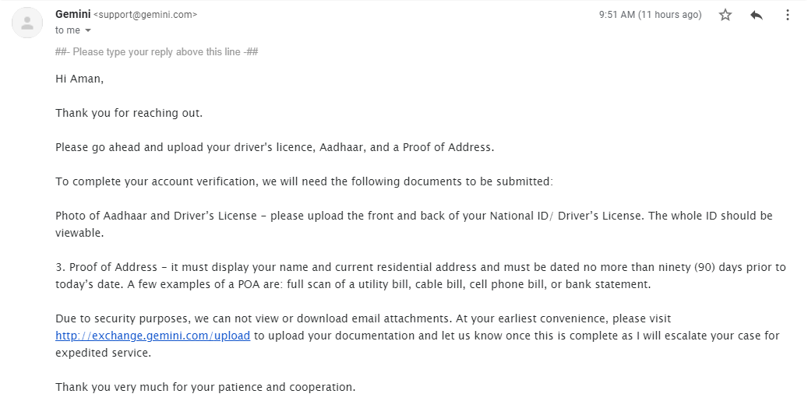Click the 'Thank you for reaching out.' line

(x=129, y=113)
